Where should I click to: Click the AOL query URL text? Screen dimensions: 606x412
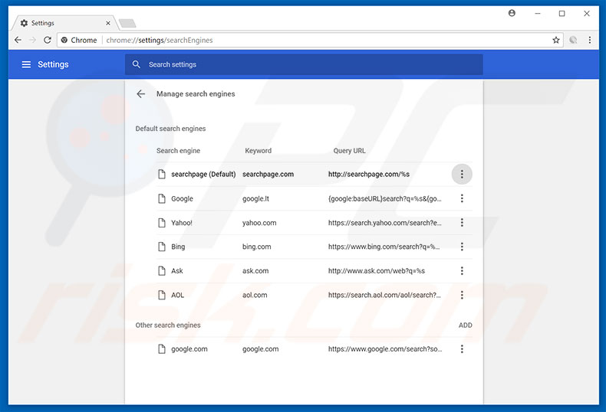384,295
